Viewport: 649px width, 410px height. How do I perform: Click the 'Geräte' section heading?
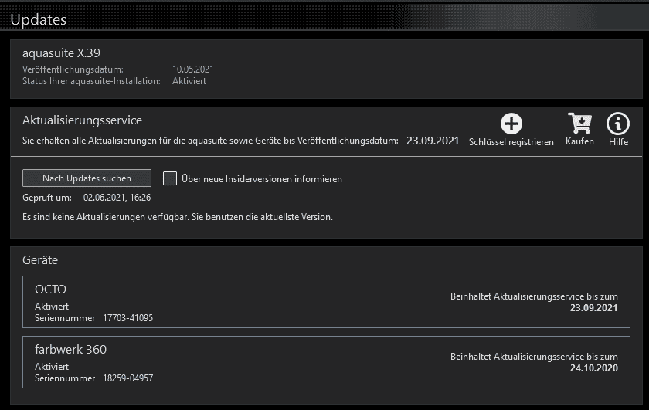(40, 260)
